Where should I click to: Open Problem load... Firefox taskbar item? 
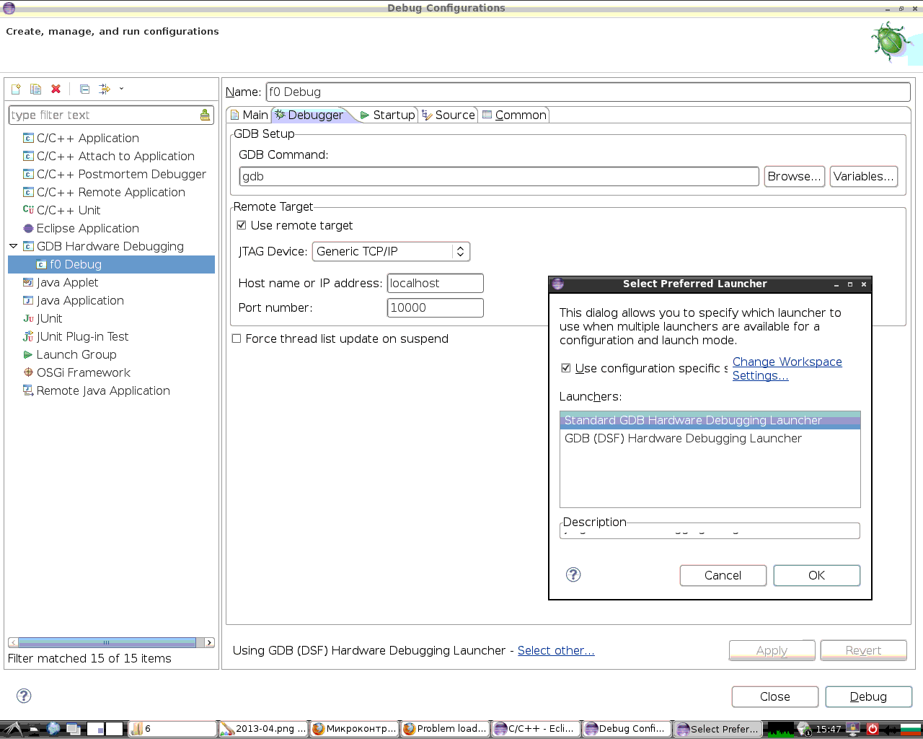coord(445,729)
